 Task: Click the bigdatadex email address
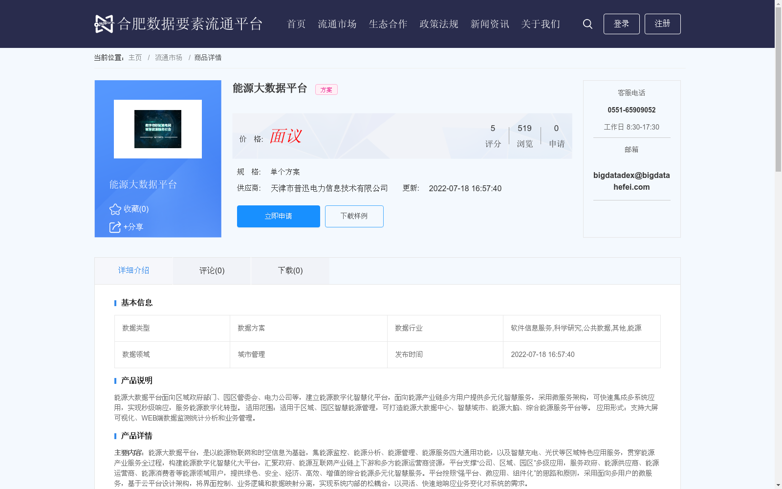tap(631, 181)
